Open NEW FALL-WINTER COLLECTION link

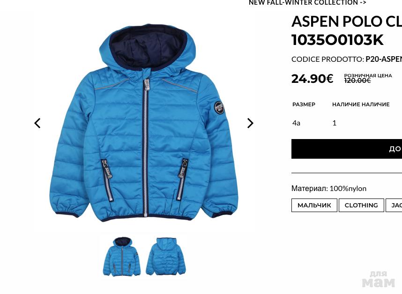[x=307, y=3]
